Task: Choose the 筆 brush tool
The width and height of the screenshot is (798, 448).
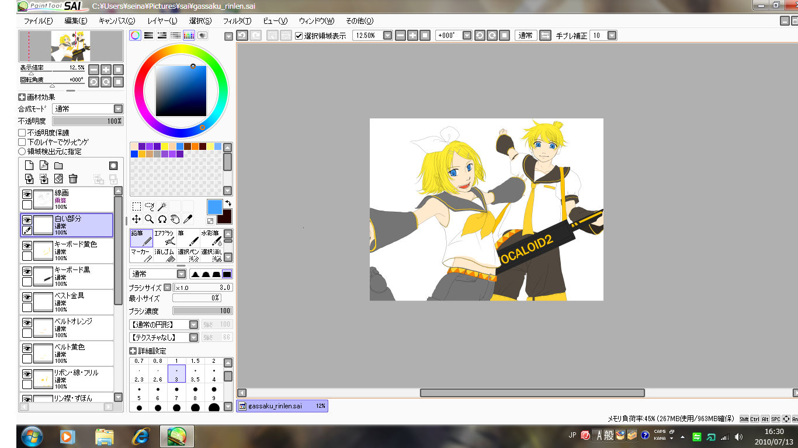Action: (189, 237)
